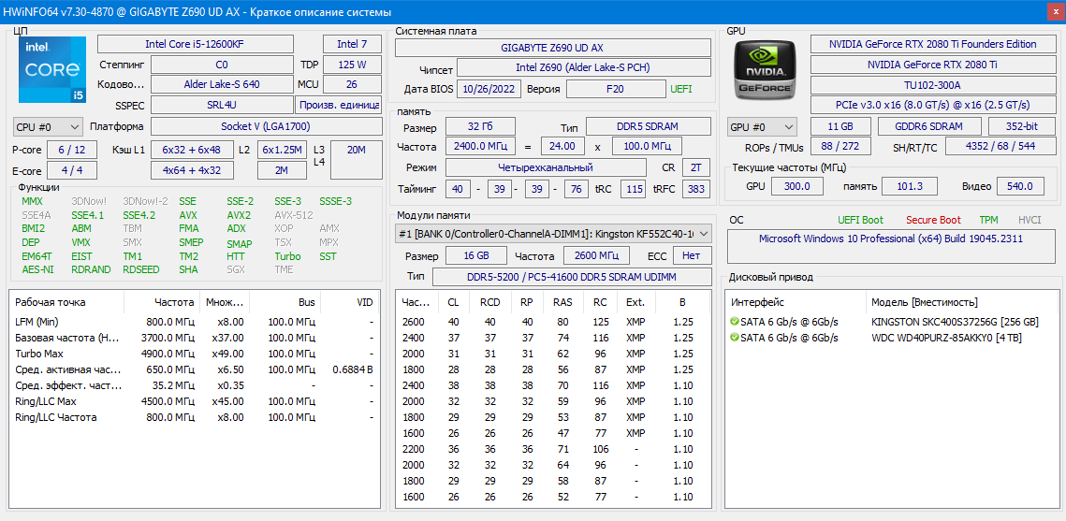Click the CR value 2T
The height and width of the screenshot is (521, 1066).
tap(695, 167)
